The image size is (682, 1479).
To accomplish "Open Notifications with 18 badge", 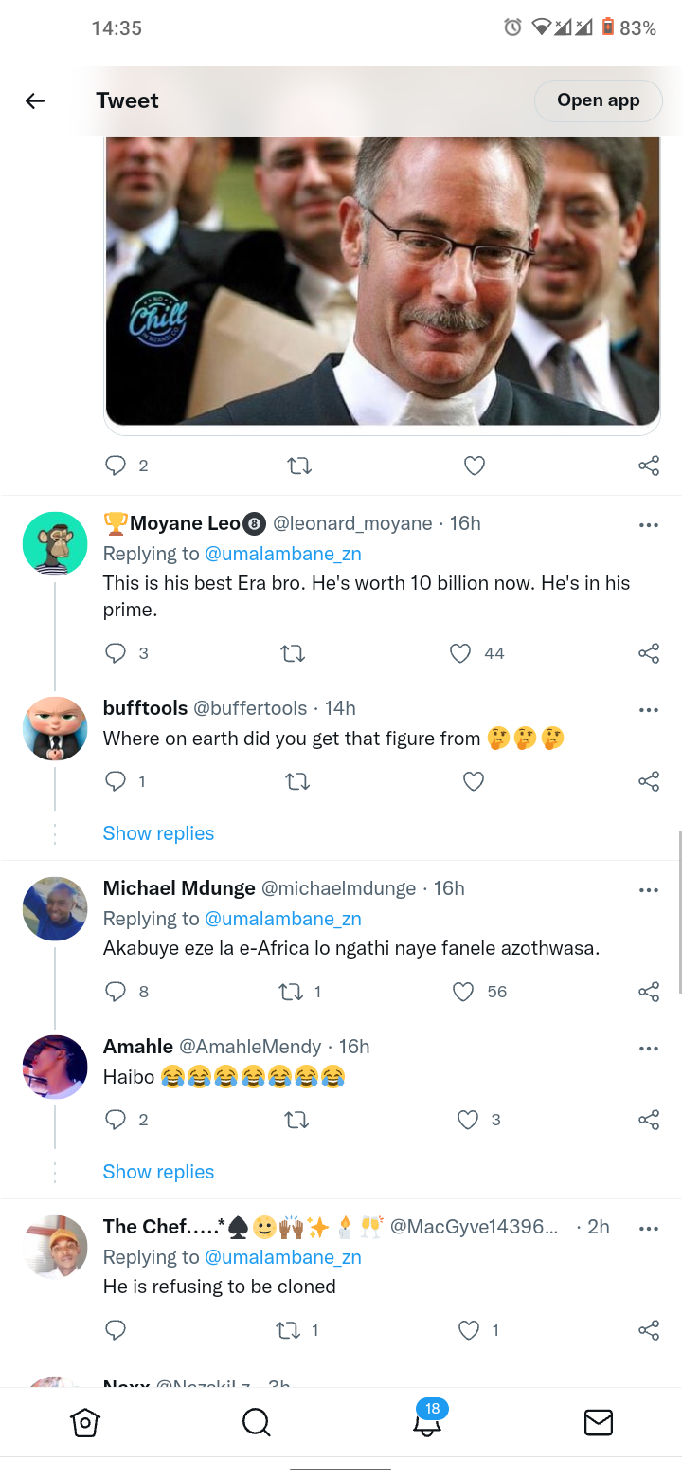I will (x=428, y=1420).
